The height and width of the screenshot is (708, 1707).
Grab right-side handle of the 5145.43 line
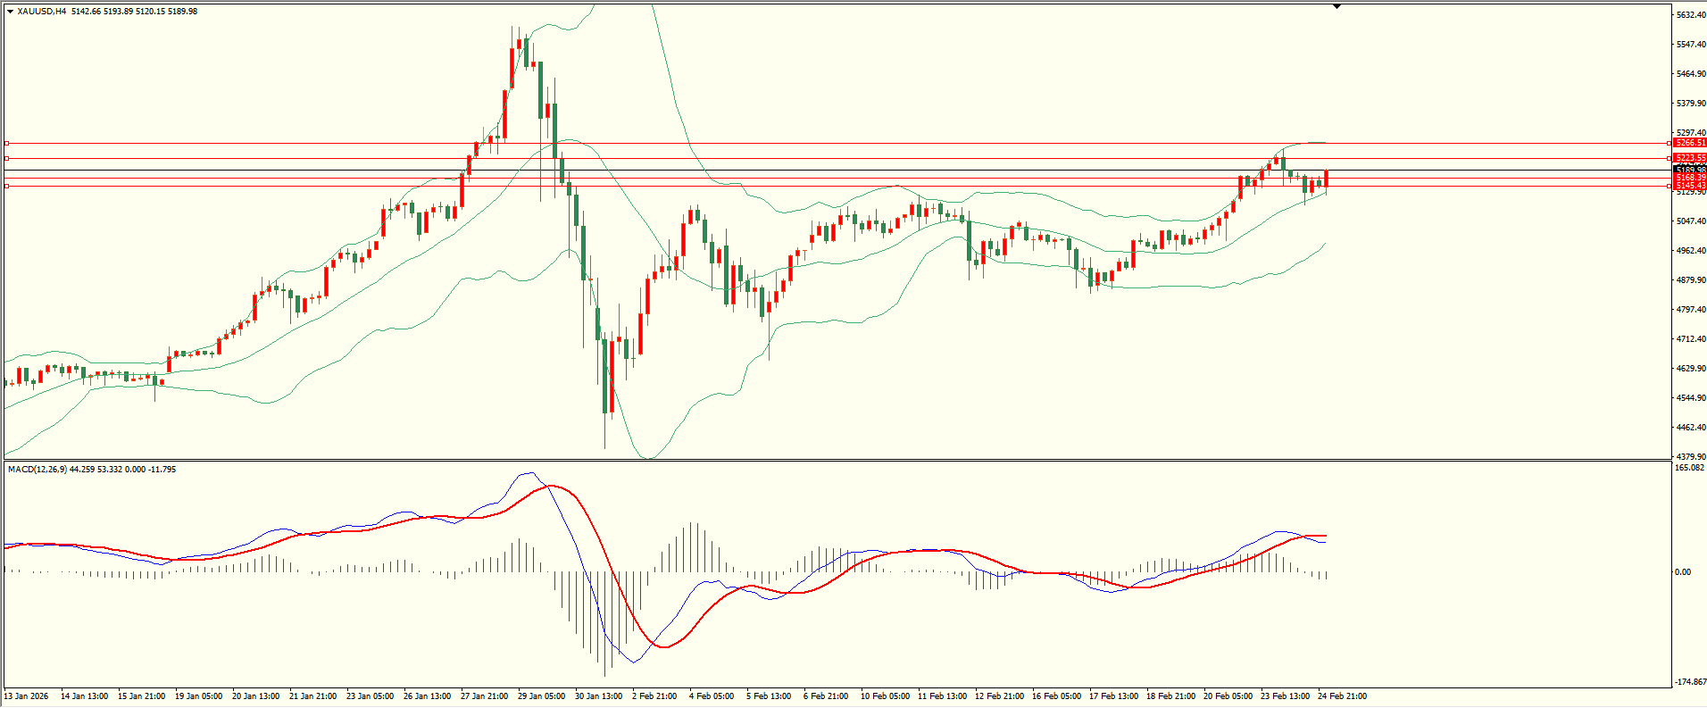coord(1670,186)
